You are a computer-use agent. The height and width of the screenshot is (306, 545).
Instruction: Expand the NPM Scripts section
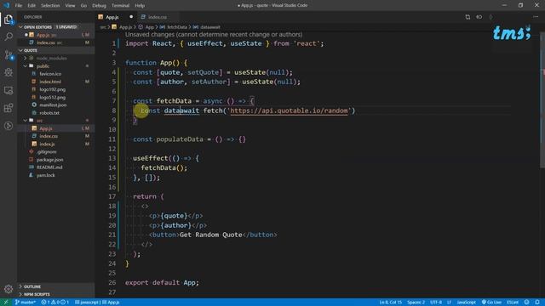pos(55,294)
